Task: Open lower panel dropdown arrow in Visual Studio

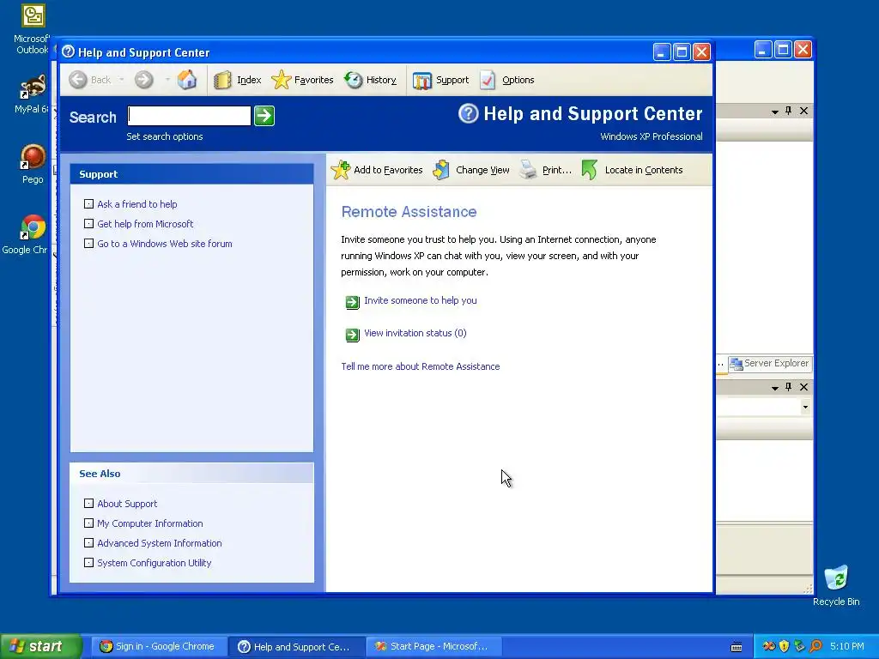Action: 775,387
